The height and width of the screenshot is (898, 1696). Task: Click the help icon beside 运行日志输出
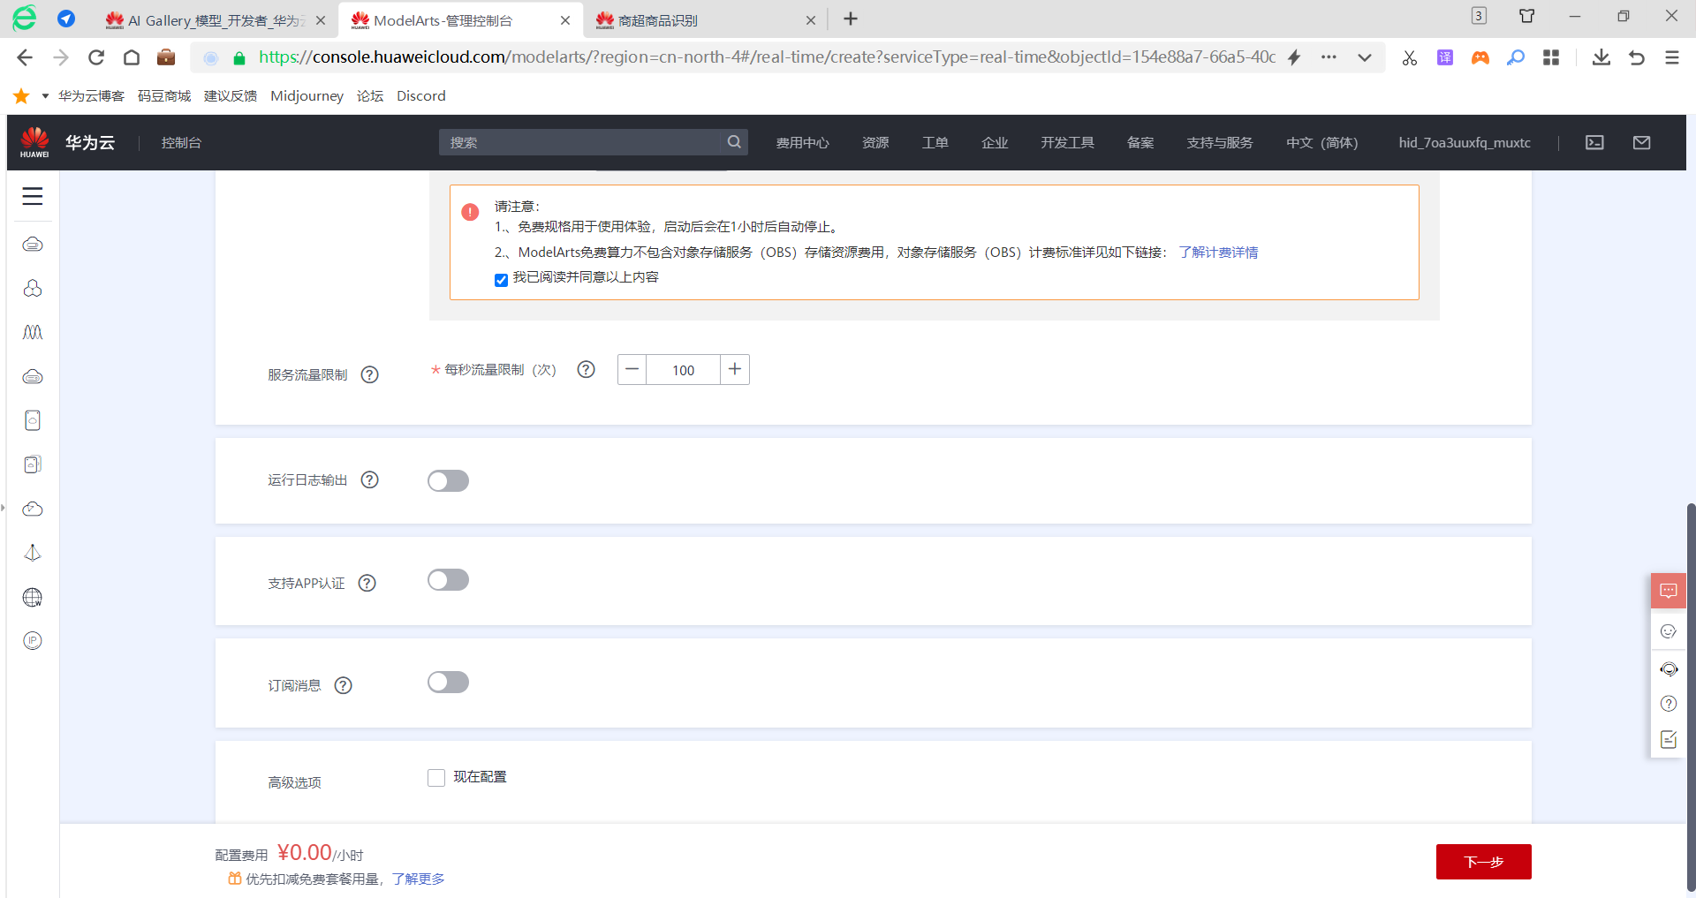[x=370, y=479]
